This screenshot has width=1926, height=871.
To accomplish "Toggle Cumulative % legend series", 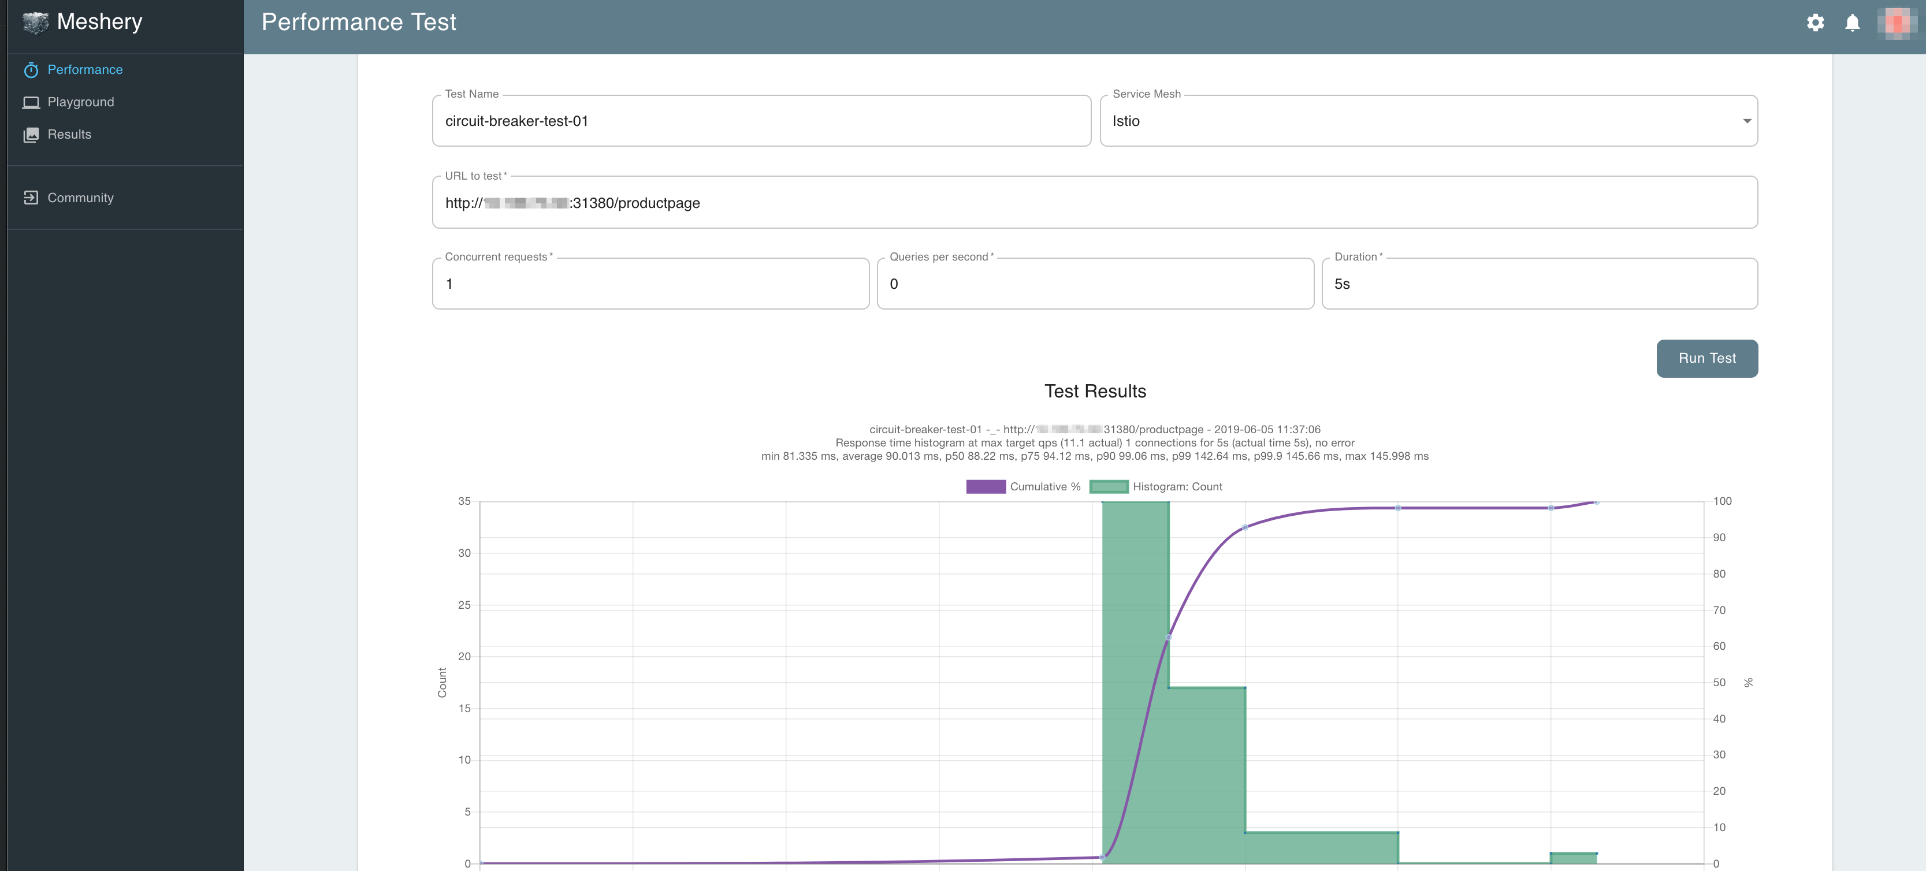I will [1023, 487].
